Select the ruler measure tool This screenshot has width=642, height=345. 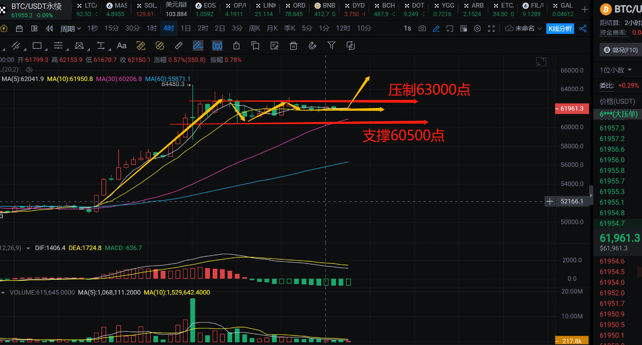coord(179,46)
